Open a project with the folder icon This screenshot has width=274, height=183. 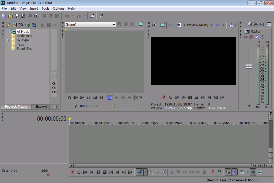[x=10, y=16]
